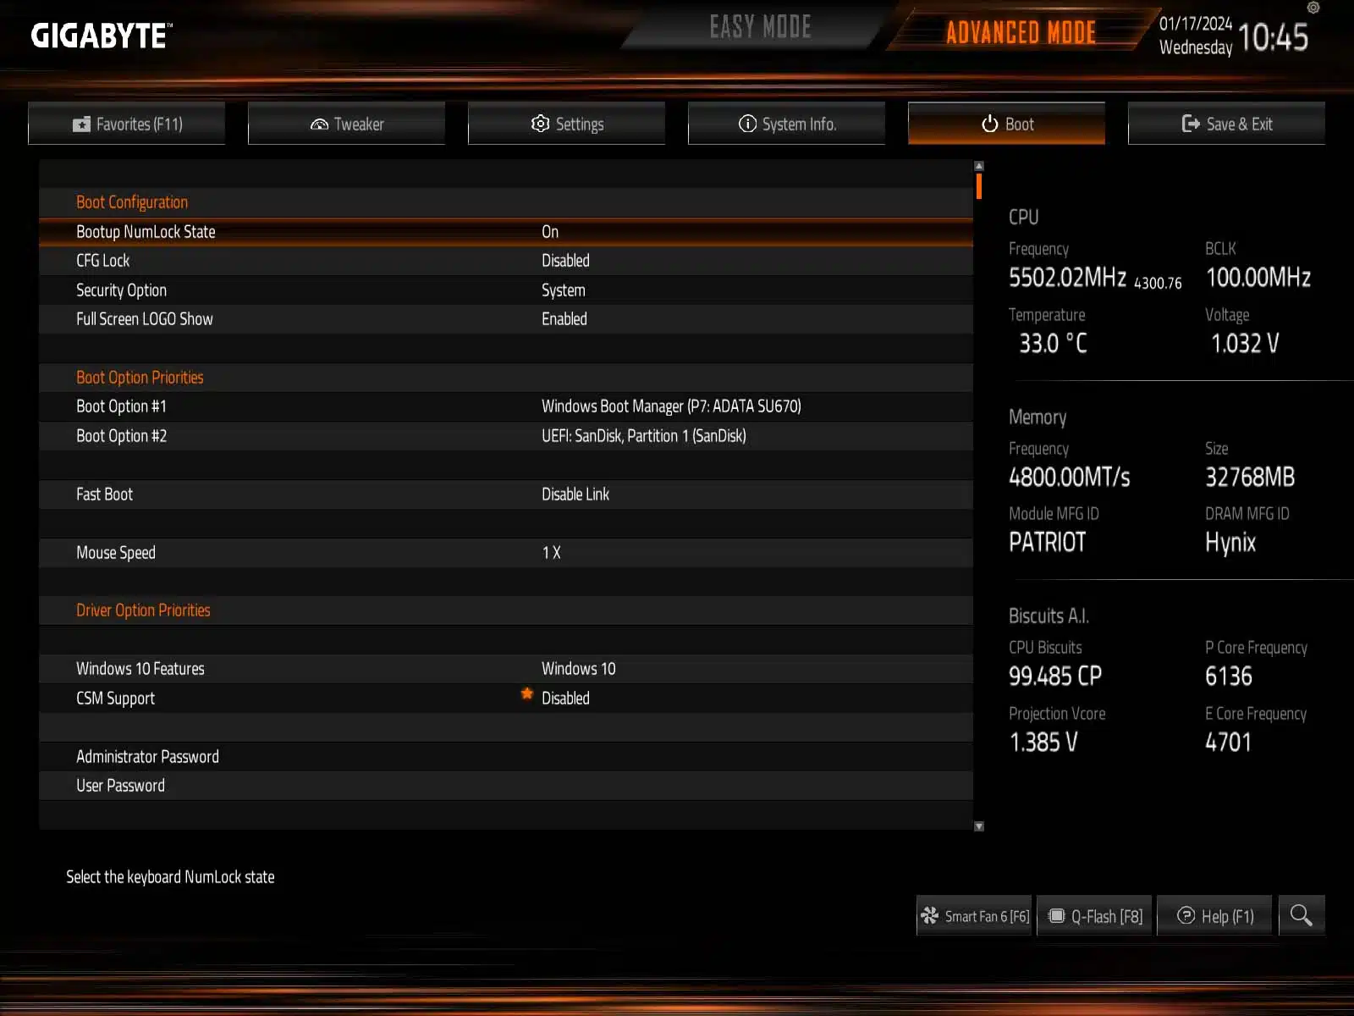The height and width of the screenshot is (1016, 1354).
Task: Click the CPU frequency 5502.02MHz value
Action: coord(1067,278)
